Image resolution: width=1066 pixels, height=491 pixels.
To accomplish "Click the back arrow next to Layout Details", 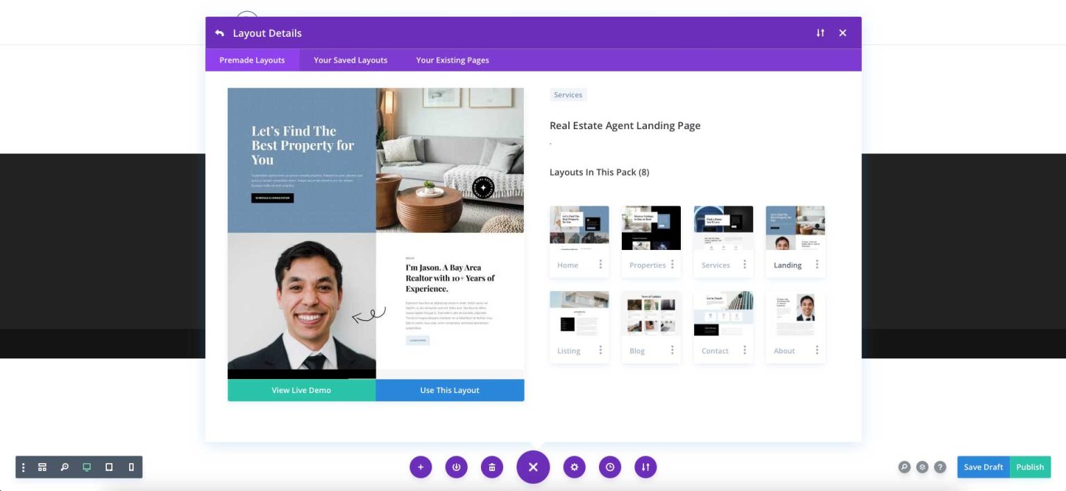I will click(x=219, y=33).
